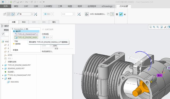Image resolution: width=170 pixels, height=99 pixels.
Task: Select the 元件放置 ribbon tab
Action: (x=124, y=6)
